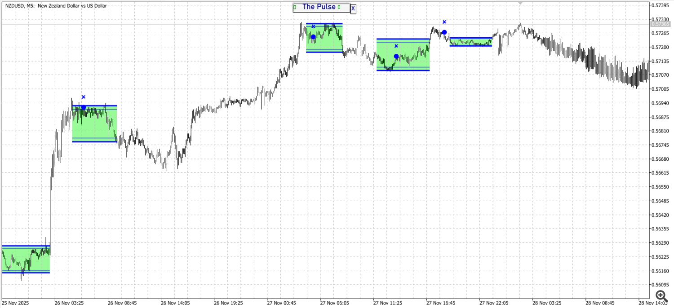Viewport: 674px width, 308px height.
Task: Click the blue X above the 27 Nov 00:45 zone
Action: 313,26
